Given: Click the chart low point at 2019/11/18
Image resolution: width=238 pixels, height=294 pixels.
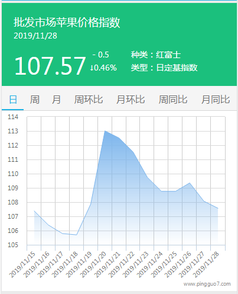Looking at the screenshot, I should point(76,235).
